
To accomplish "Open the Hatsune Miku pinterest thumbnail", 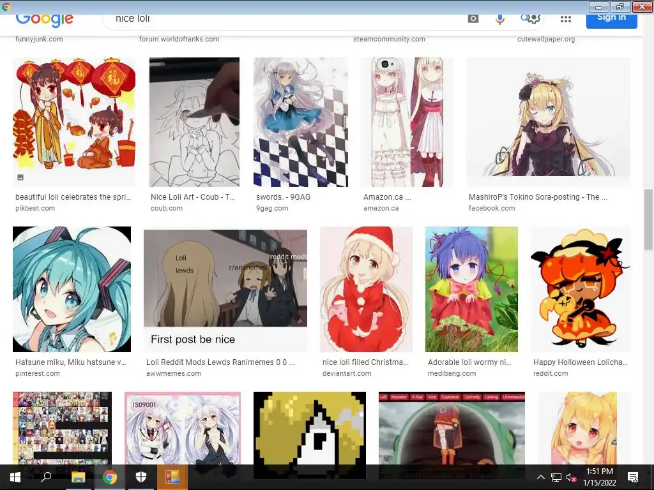I will coord(72,289).
